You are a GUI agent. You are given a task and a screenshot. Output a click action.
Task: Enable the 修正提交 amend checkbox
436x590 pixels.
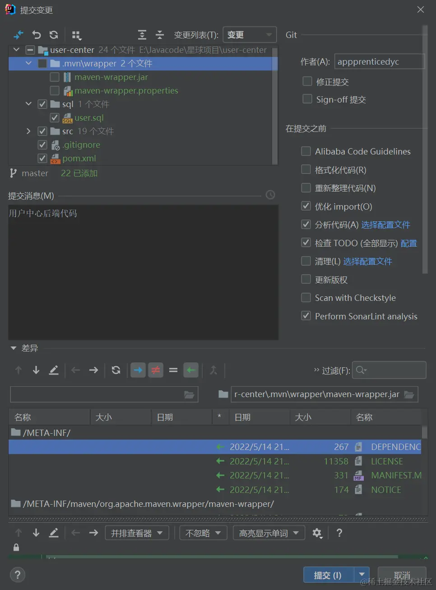[307, 81]
